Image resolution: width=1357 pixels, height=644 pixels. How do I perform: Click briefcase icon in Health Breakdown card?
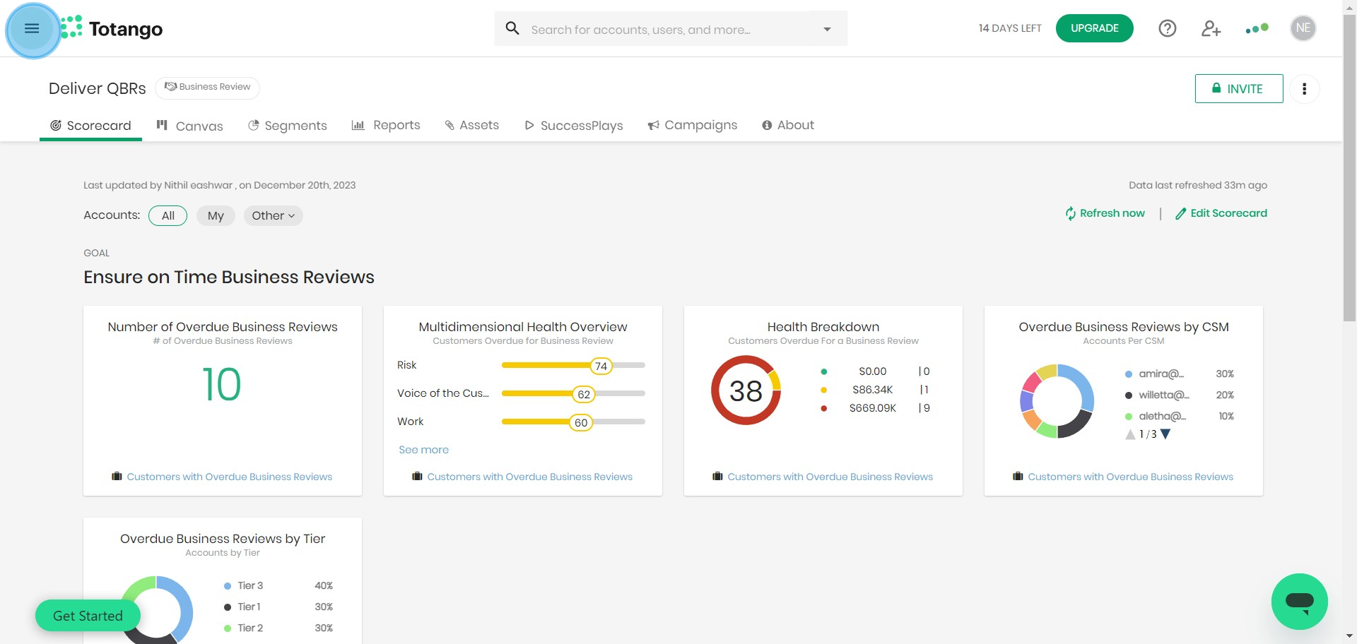pyautogui.click(x=717, y=477)
